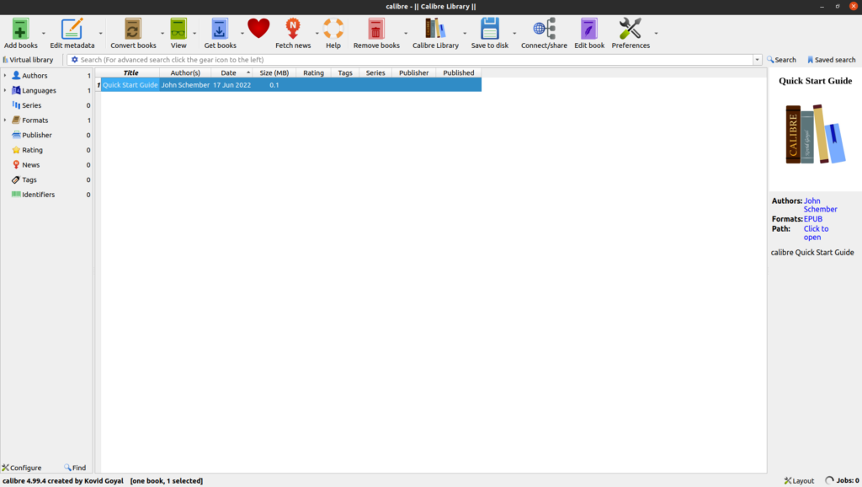Click the Jobs indicator
The height and width of the screenshot is (487, 862).
[842, 480]
